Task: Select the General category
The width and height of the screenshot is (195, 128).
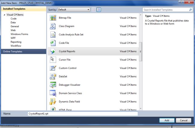Action: [x=15, y=26]
